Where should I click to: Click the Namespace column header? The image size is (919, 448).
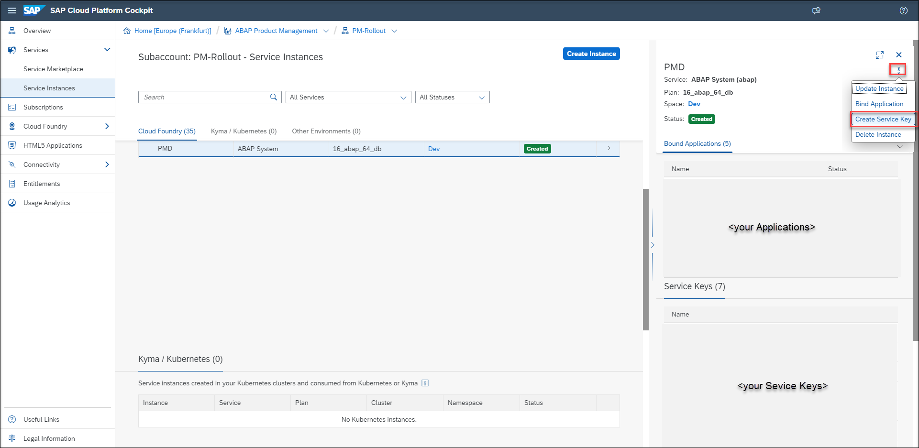pos(481,403)
